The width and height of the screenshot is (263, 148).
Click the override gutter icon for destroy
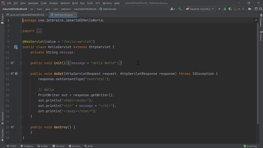click(x=12, y=127)
